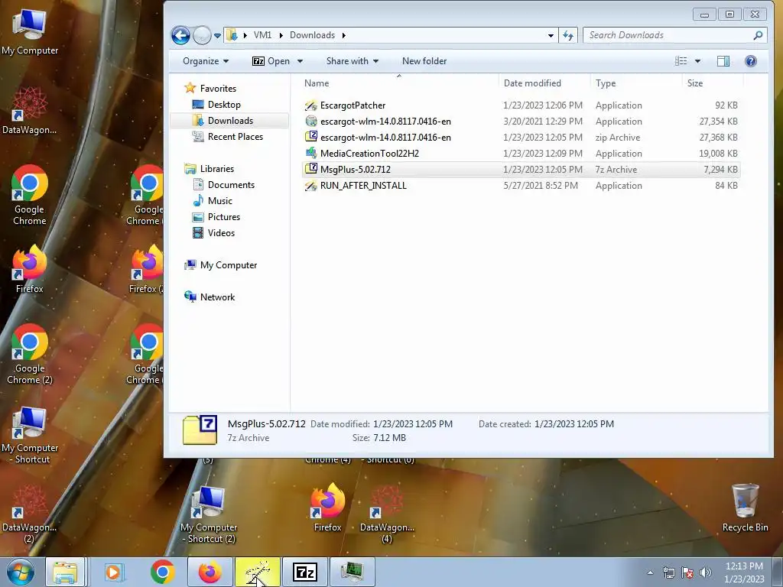Select My Computer in the navigation pane
The image size is (783, 587).
click(228, 265)
